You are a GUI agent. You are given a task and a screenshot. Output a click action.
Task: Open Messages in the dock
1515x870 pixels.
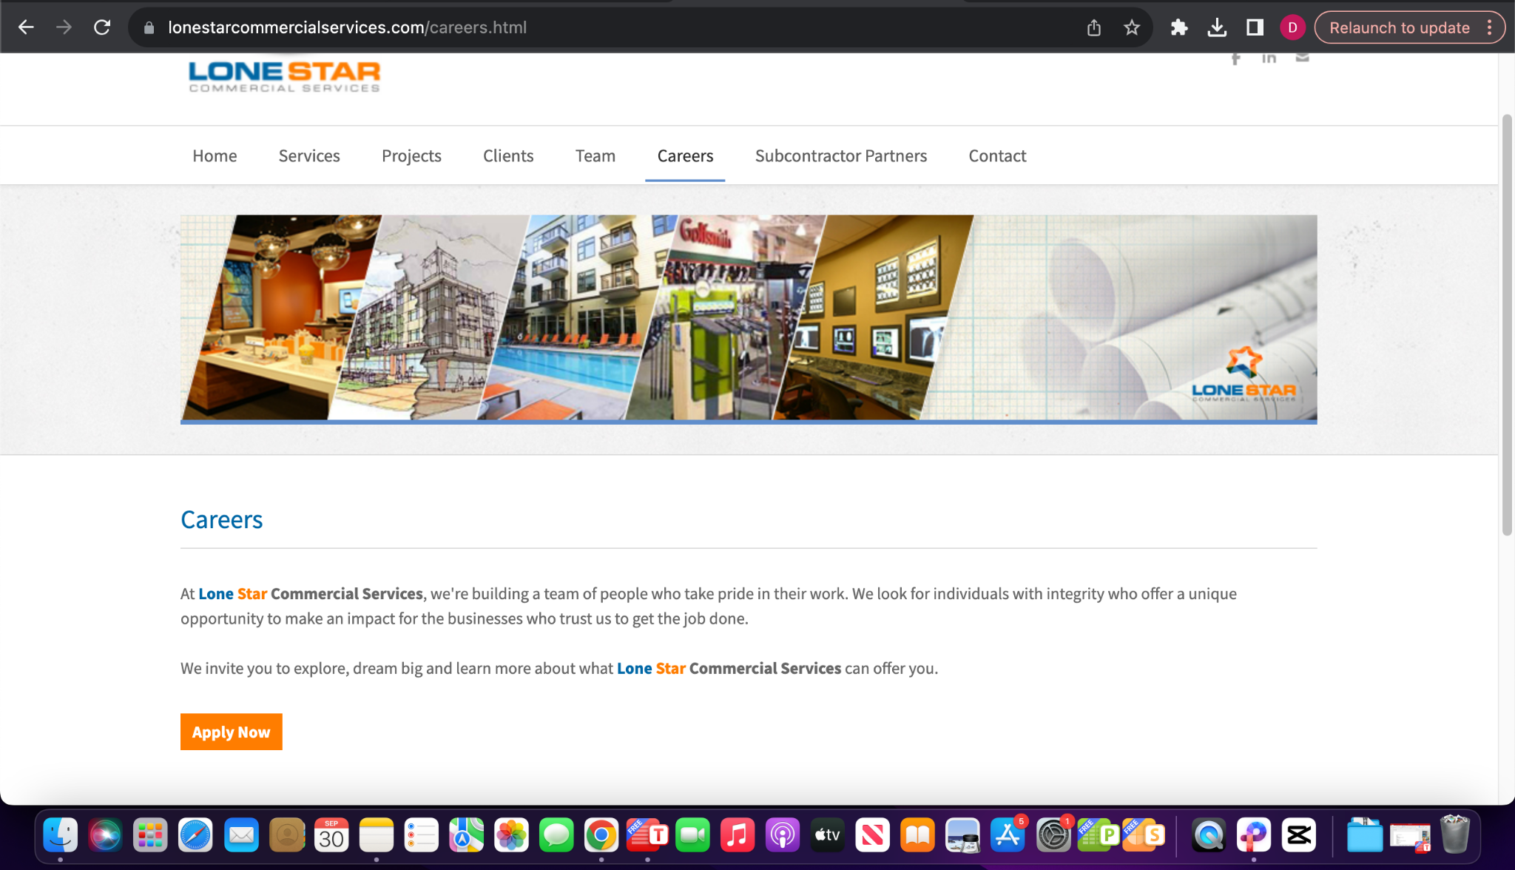(556, 835)
